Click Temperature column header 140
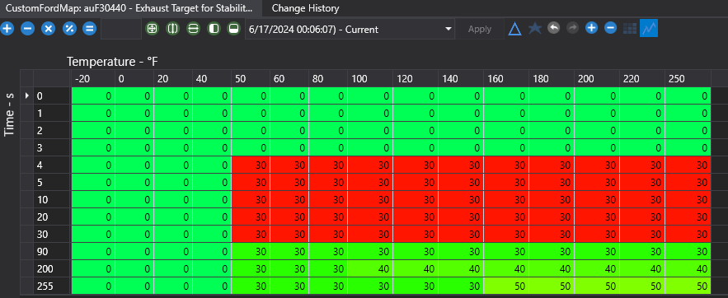728x298 pixels. click(x=461, y=79)
